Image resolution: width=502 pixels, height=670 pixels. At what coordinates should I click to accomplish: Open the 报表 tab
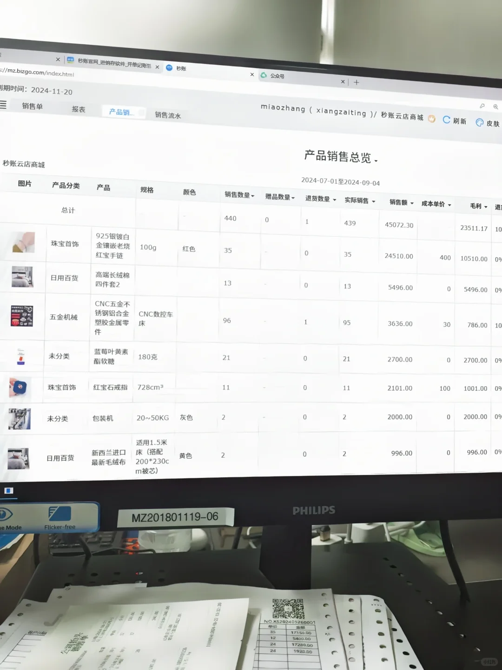[79, 109]
